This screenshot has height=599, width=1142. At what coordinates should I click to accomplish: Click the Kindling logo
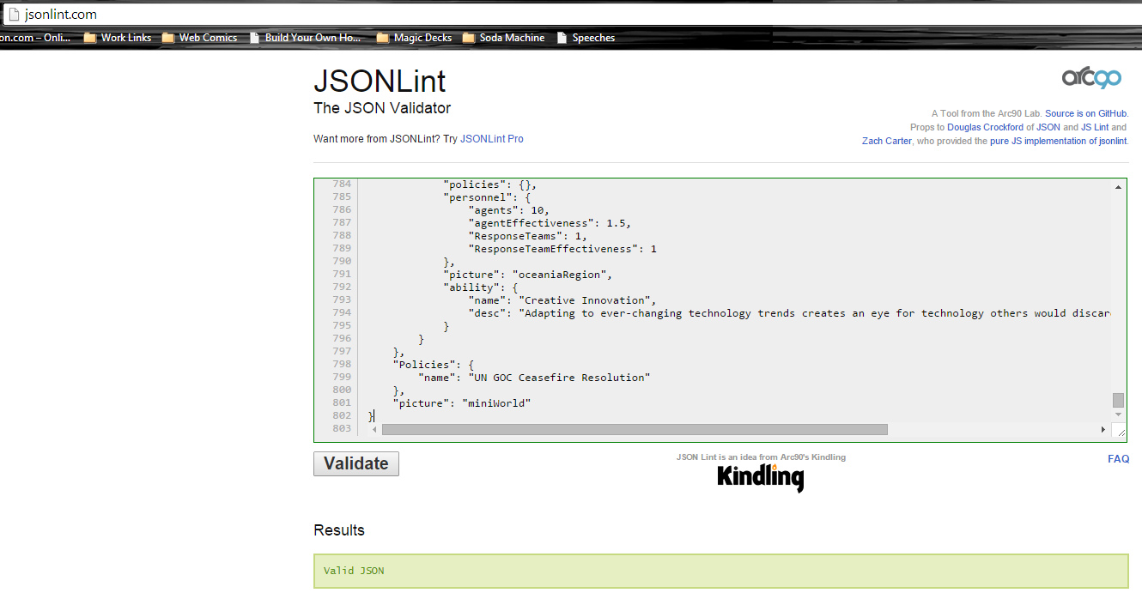tap(761, 477)
